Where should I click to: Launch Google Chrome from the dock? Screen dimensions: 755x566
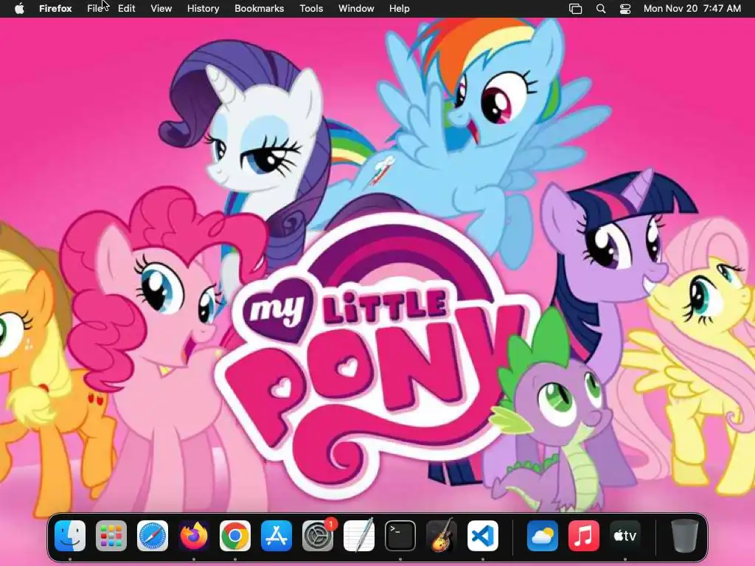(x=235, y=536)
